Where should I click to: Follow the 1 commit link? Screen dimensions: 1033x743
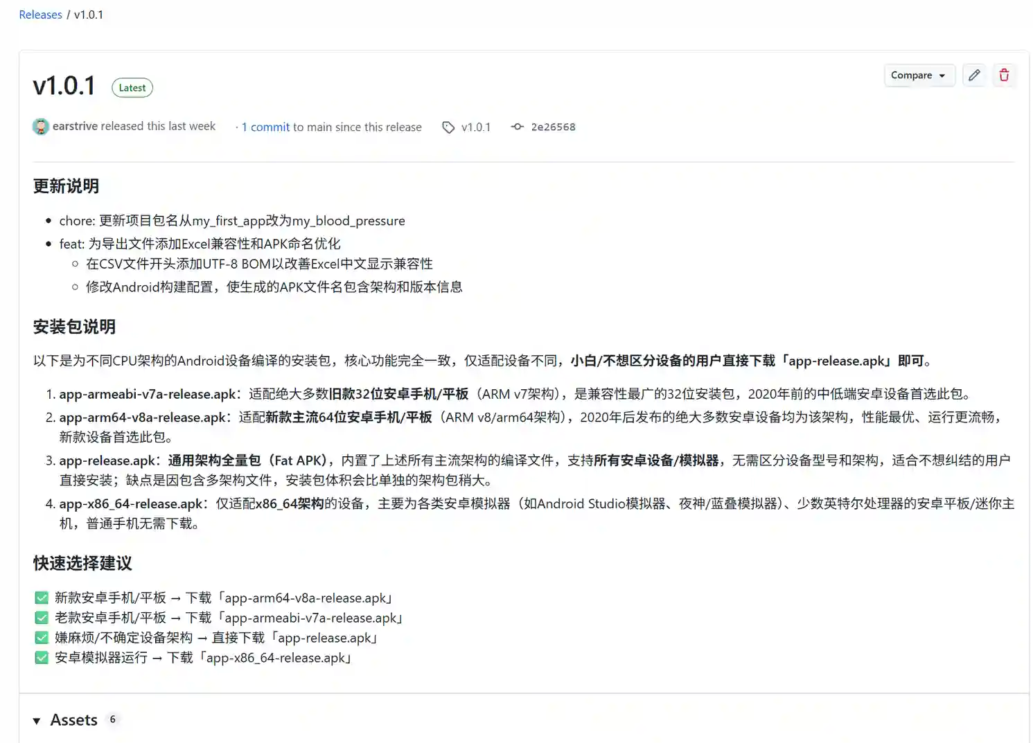pos(265,127)
